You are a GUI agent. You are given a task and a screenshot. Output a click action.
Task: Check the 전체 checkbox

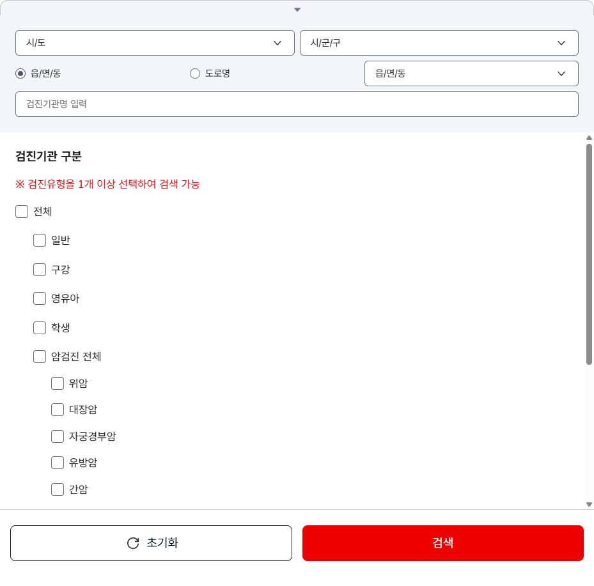coord(21,211)
